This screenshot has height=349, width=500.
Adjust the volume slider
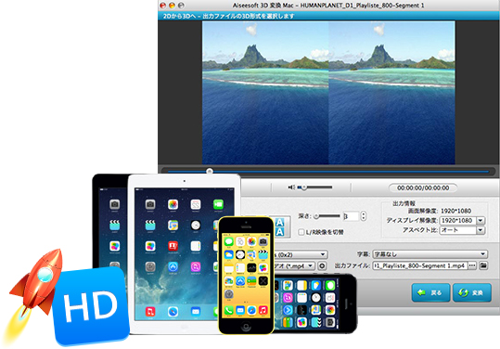tap(314, 187)
